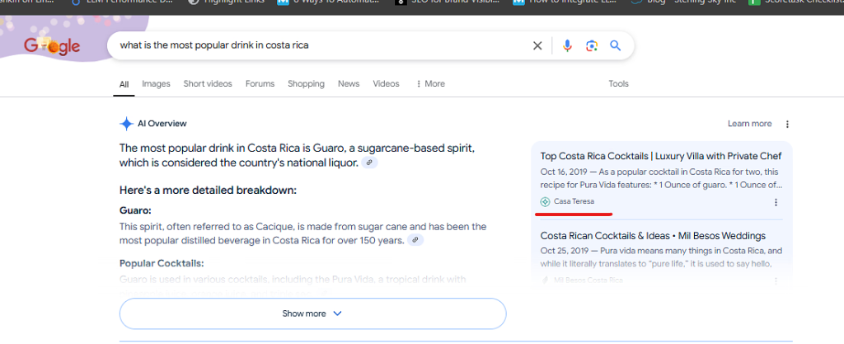Image resolution: width=844 pixels, height=344 pixels.
Task: Expand AI Overview with Show more
Action: (x=312, y=313)
